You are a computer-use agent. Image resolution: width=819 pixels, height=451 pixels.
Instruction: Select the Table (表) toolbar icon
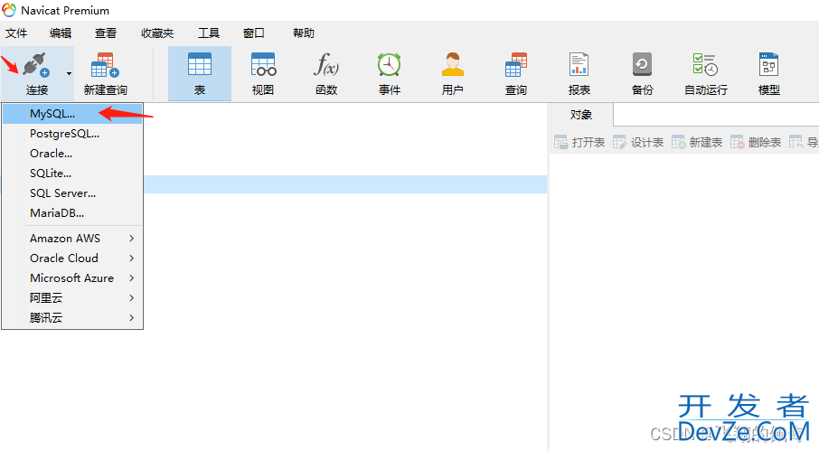[200, 65]
